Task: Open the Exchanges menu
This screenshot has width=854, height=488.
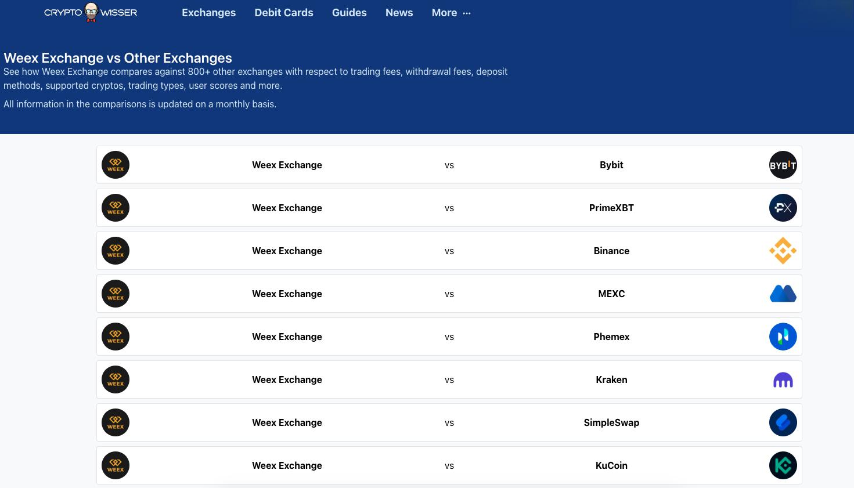Action: point(208,13)
